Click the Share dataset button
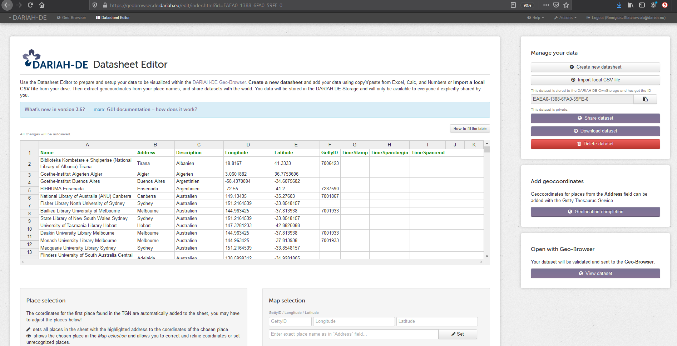This screenshot has width=677, height=346. click(x=595, y=118)
